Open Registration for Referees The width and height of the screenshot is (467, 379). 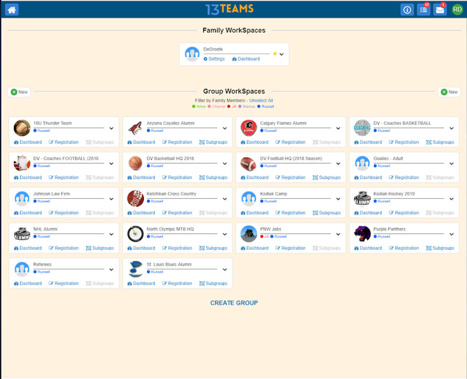pos(64,283)
